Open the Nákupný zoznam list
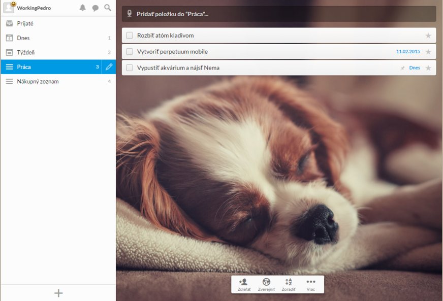443x301 pixels. (x=38, y=81)
